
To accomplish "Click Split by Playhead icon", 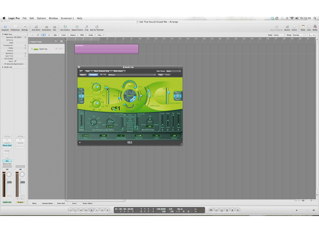I will tap(97, 28).
